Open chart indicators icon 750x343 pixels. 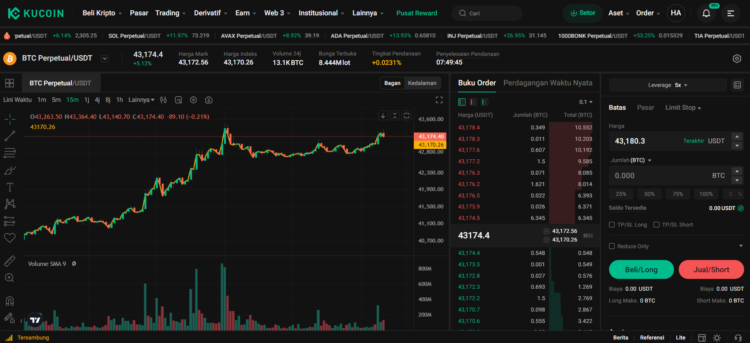178,100
